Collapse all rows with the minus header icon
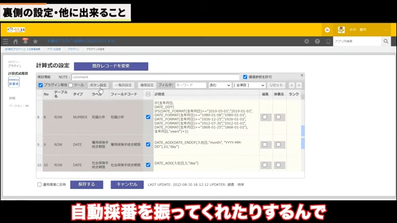The width and height of the screenshot is (397, 223). [148, 94]
